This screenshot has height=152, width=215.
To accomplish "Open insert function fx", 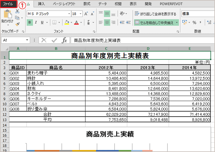I will pos(64,40).
